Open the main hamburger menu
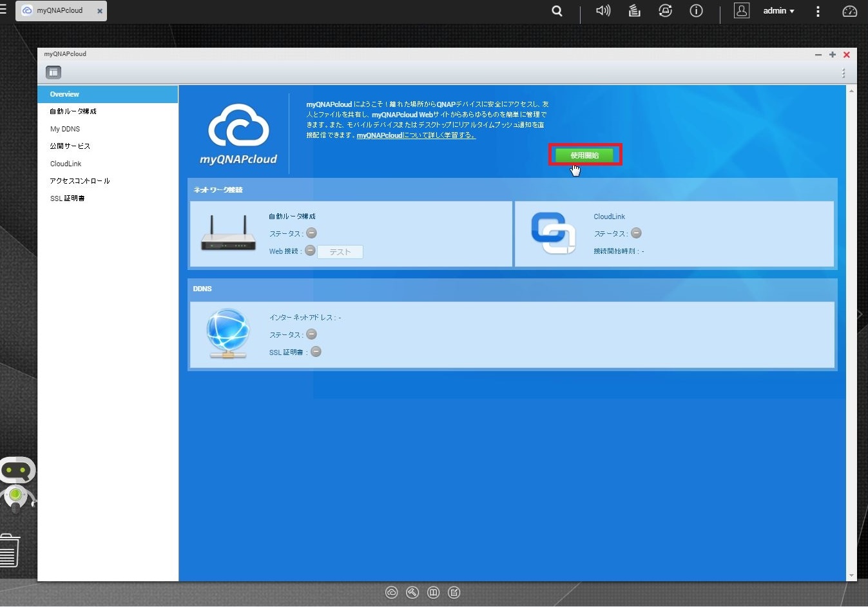This screenshot has width=868, height=607. pyautogui.click(x=3, y=10)
